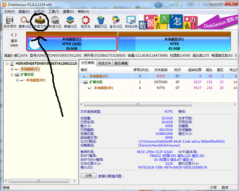Screen dimensions: 239x191
Task: Click the \Device\HarddiskVolume1 device path
Action: tap(159, 145)
